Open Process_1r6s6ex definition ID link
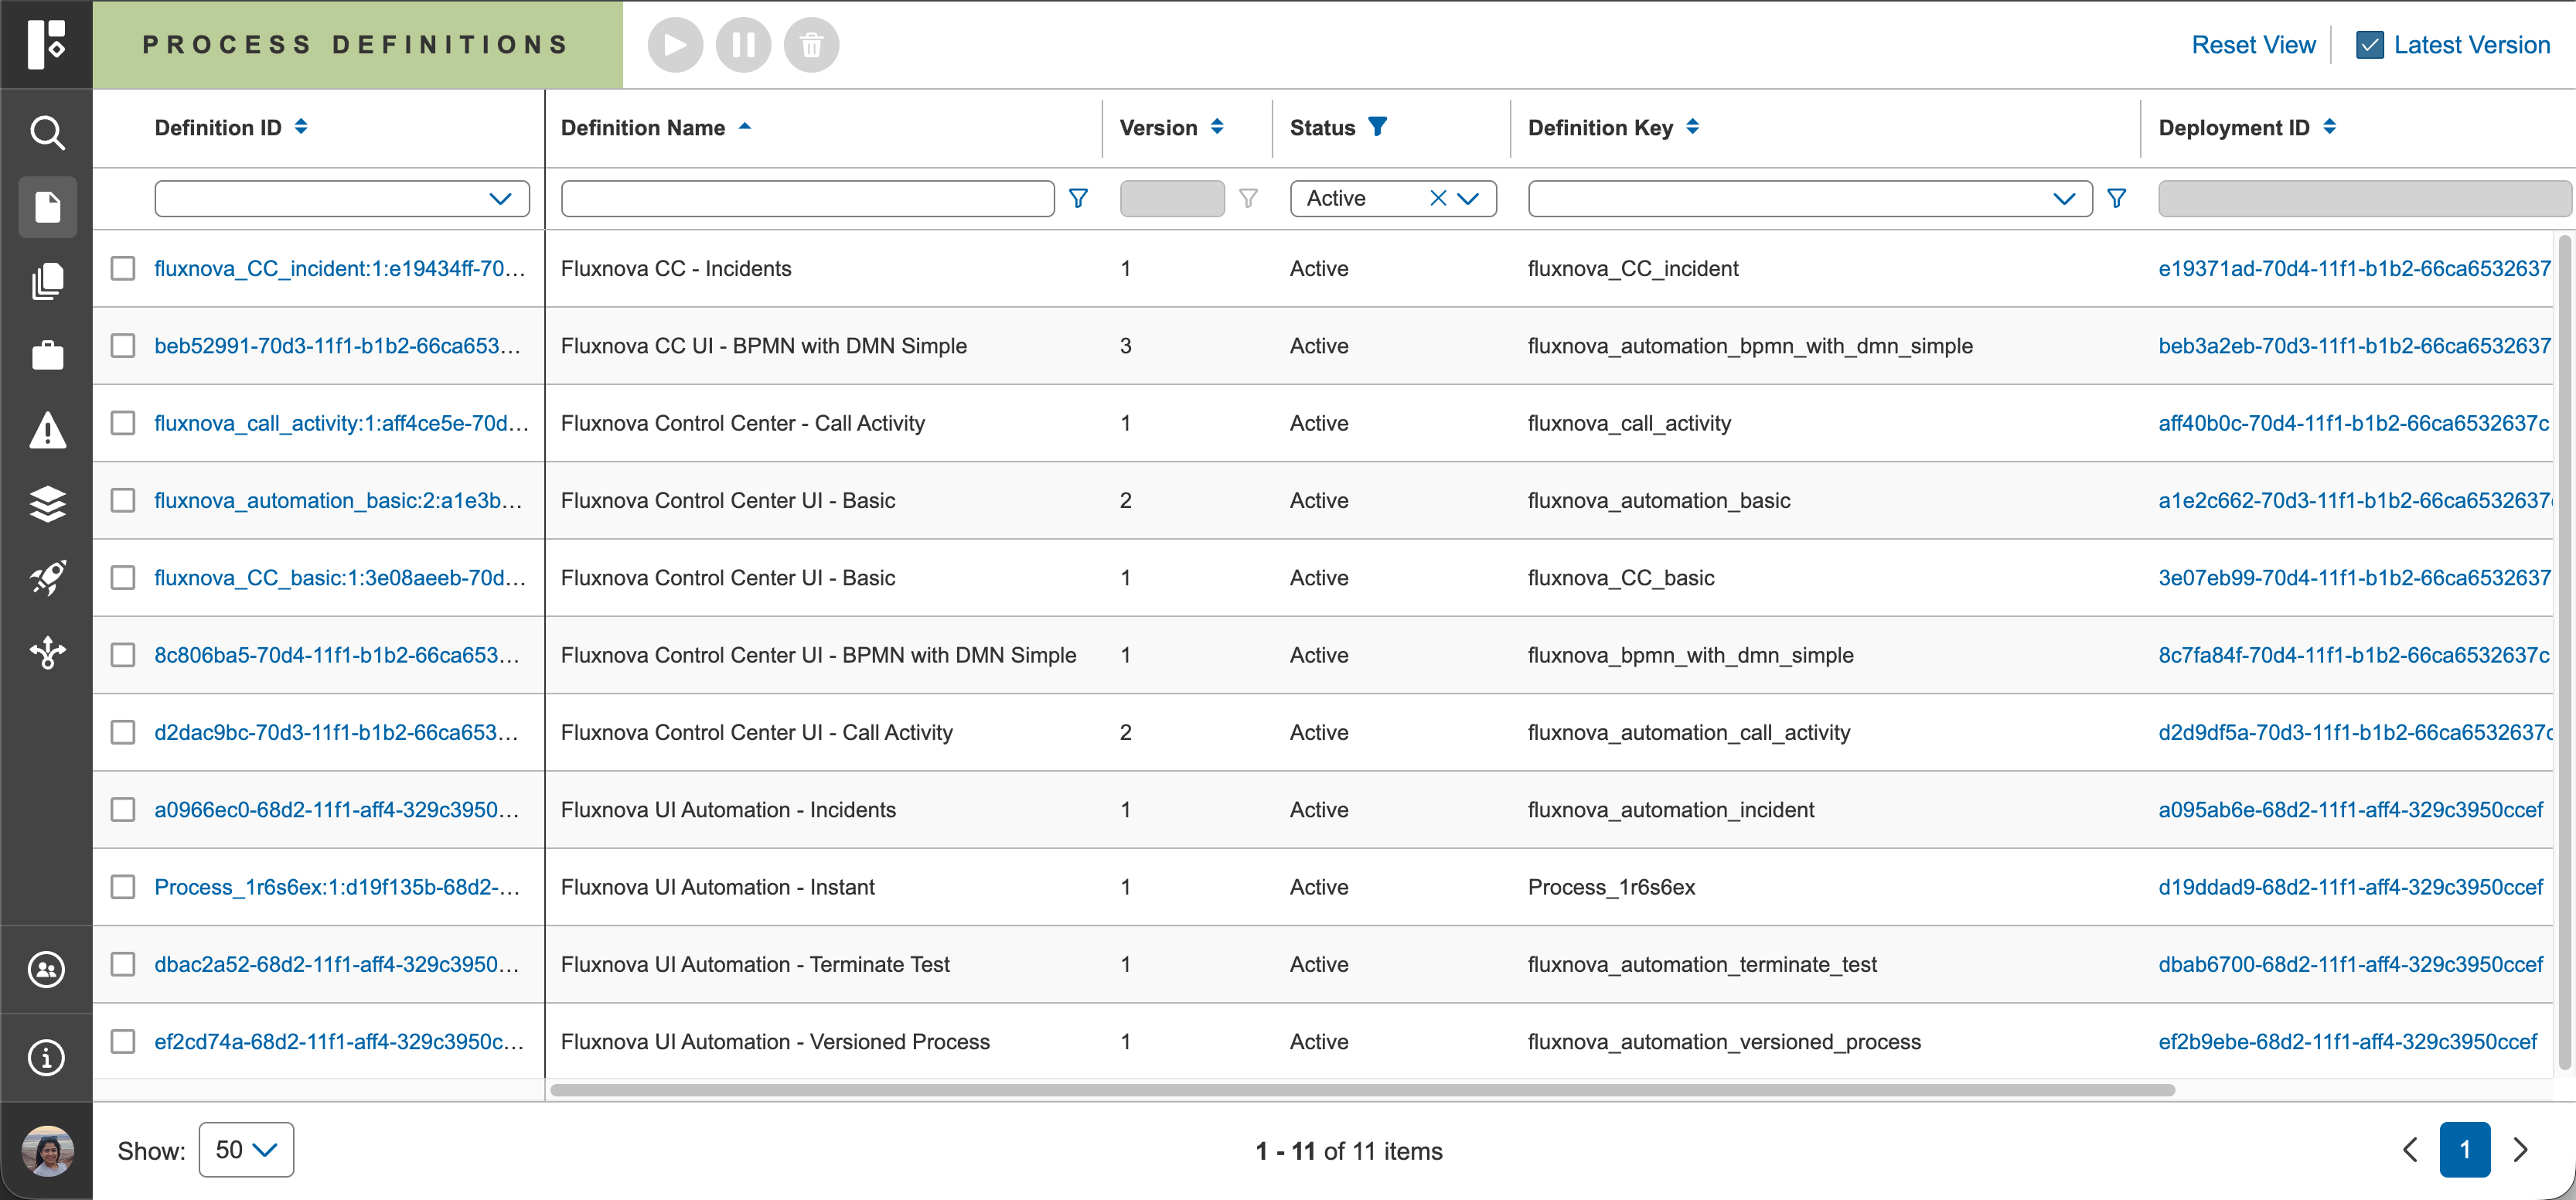The height and width of the screenshot is (1200, 2576). (x=337, y=886)
